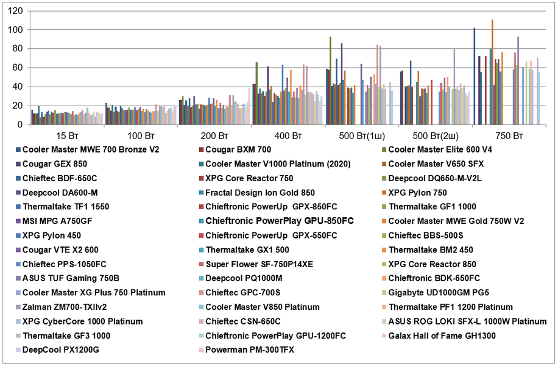Select the 15 Вт axis label
The image size is (558, 366).
pyautogui.click(x=67, y=136)
